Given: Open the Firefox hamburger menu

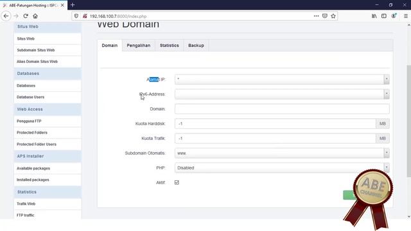Looking at the screenshot, I should pos(405,16).
